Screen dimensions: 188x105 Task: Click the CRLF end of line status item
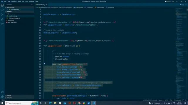click(171, 100)
